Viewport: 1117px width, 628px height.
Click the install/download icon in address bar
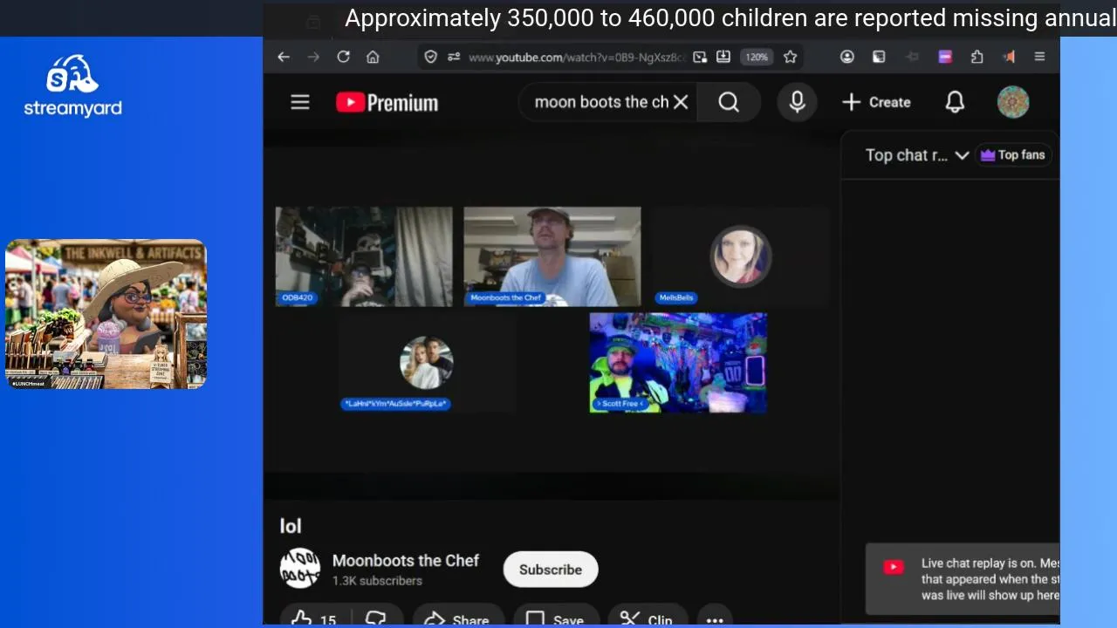coord(723,57)
